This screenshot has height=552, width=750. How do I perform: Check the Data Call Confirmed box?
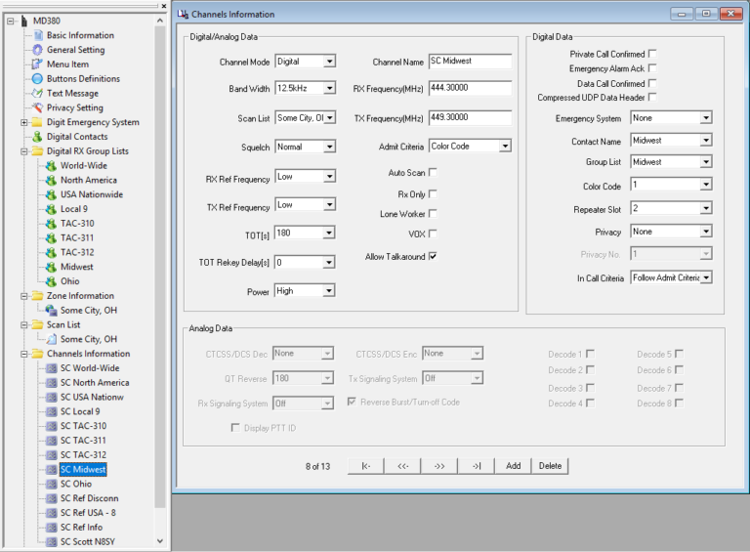652,83
